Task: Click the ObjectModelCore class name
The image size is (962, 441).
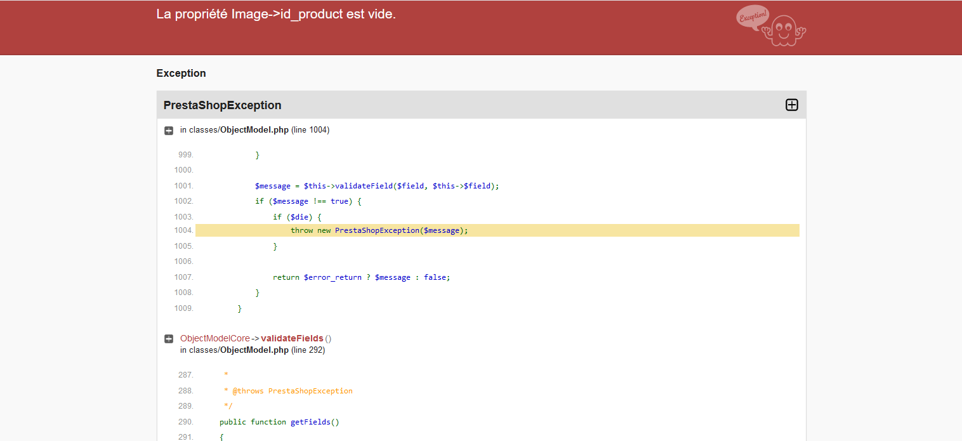Action: pos(214,338)
